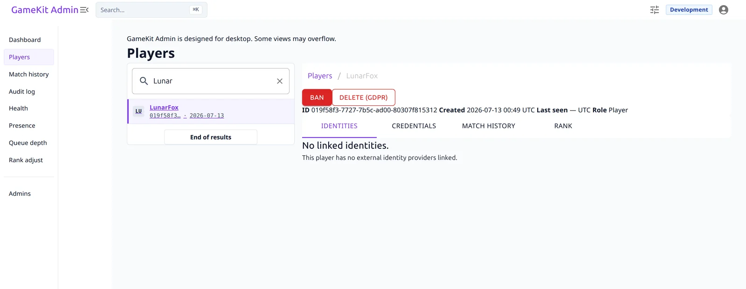Ban the LunarFox player
746x289 pixels.
pyautogui.click(x=317, y=97)
